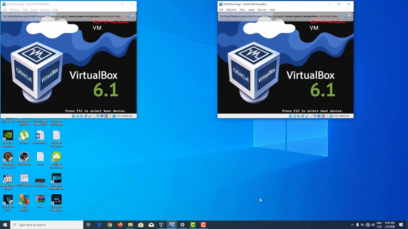Click the taskbar search box
Image resolution: width=408 pixels, height=229 pixels.
pos(47,225)
